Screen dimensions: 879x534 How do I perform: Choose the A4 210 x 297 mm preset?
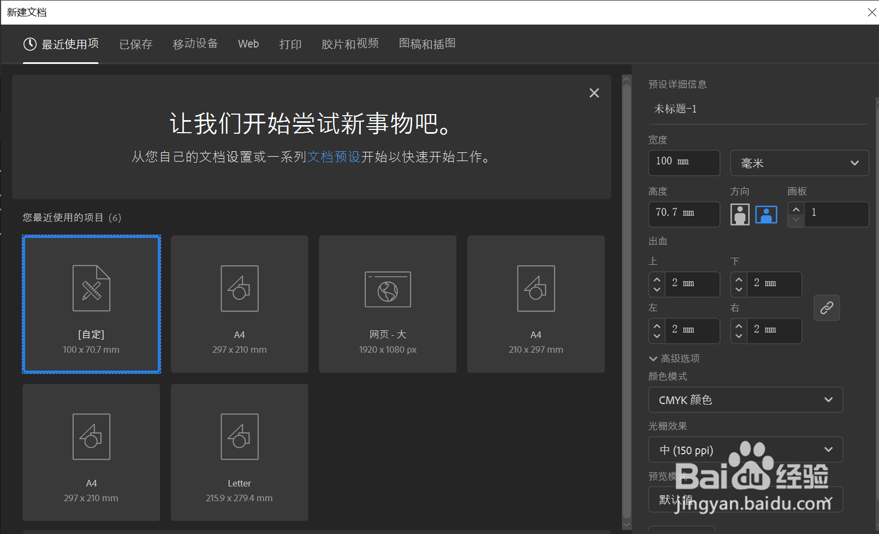pyautogui.click(x=536, y=304)
